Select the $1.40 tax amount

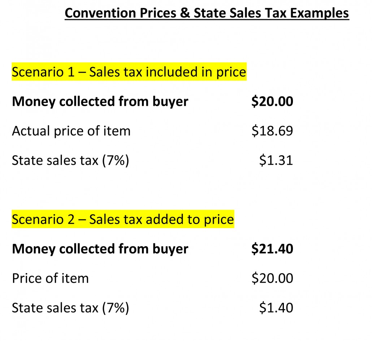[x=276, y=308]
